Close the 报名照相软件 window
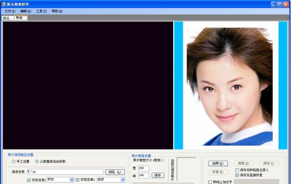Screen dimensions: 291x184 click(286, 4)
